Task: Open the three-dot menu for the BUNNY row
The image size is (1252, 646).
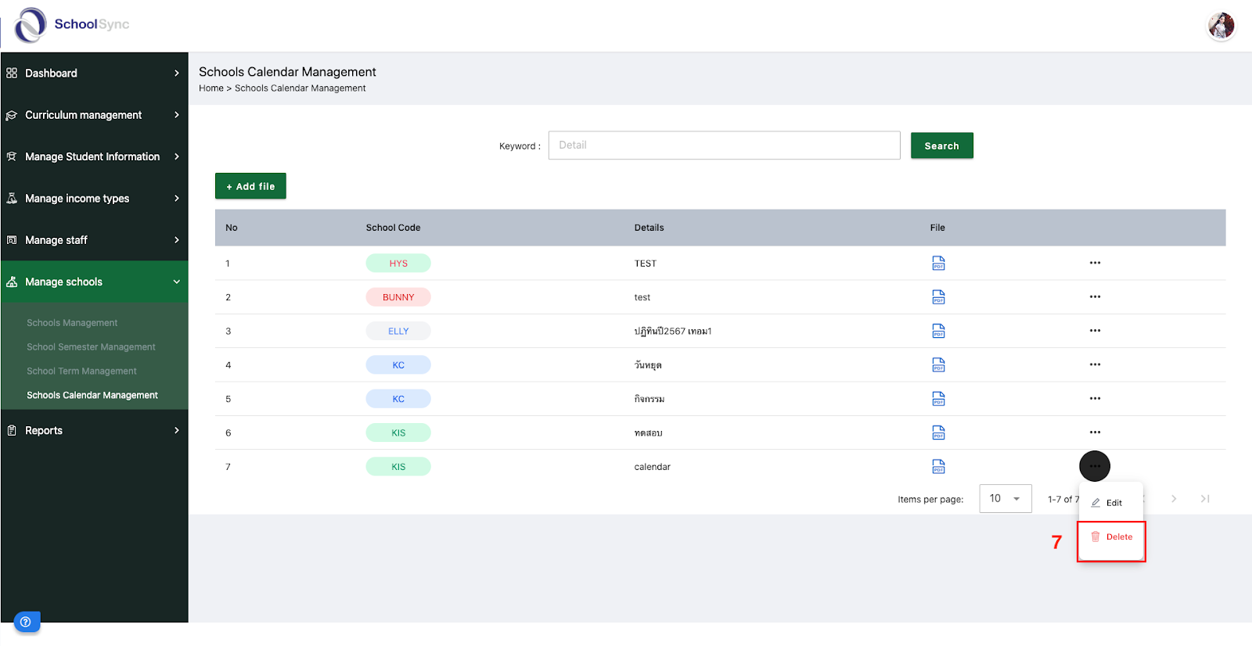Action: tap(1095, 296)
